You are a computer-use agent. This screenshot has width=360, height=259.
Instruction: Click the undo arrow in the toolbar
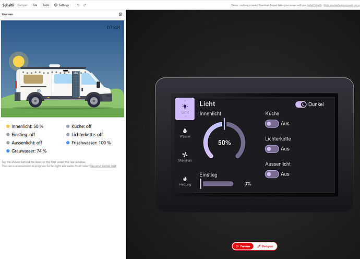pos(78,5)
